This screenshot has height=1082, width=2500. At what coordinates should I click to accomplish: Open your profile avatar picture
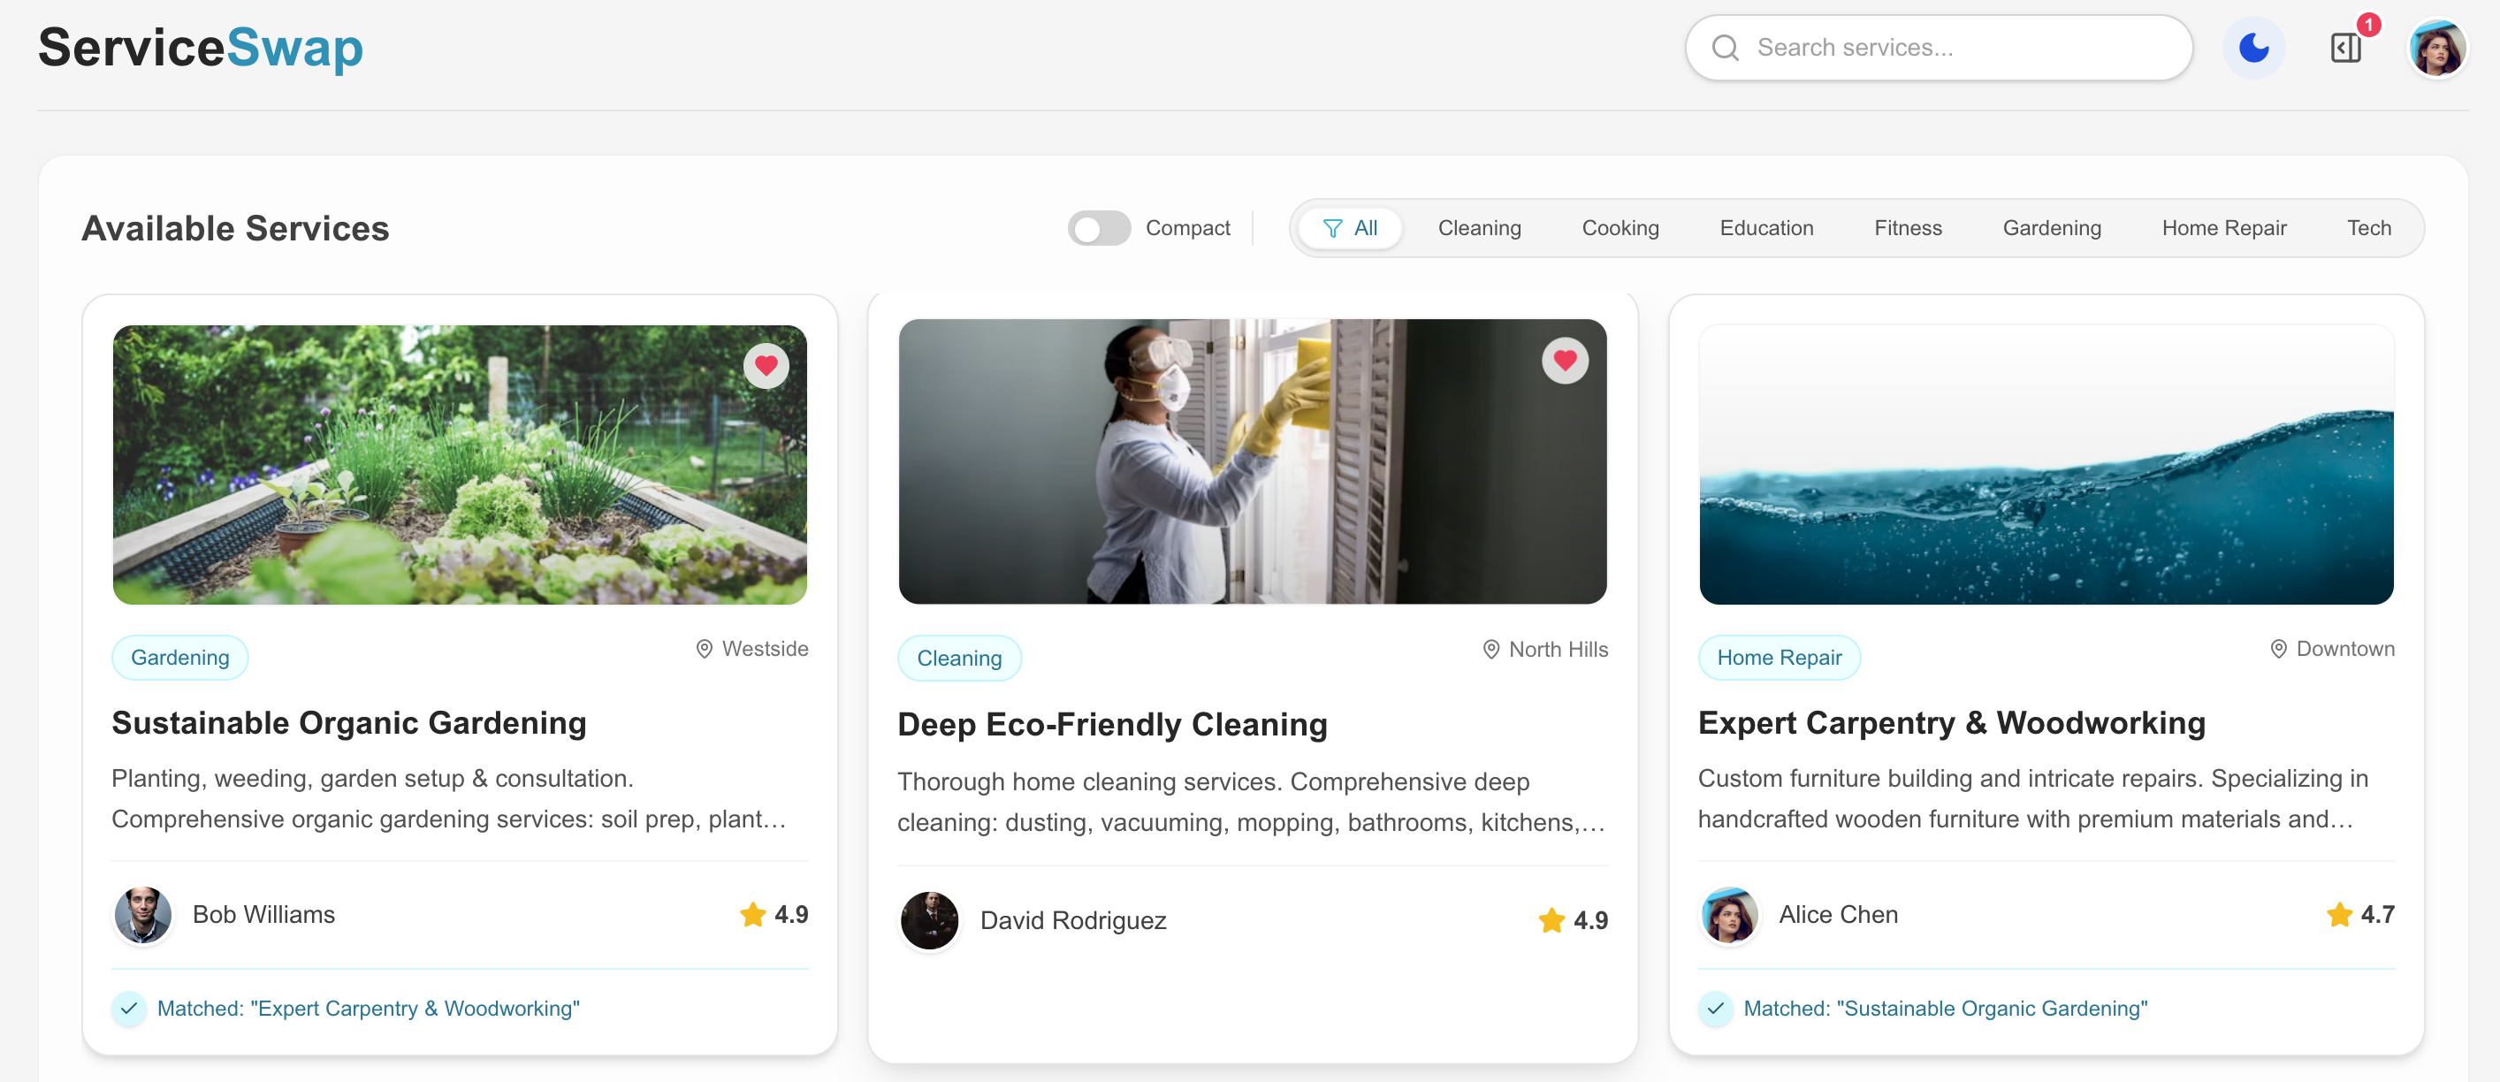point(2438,47)
